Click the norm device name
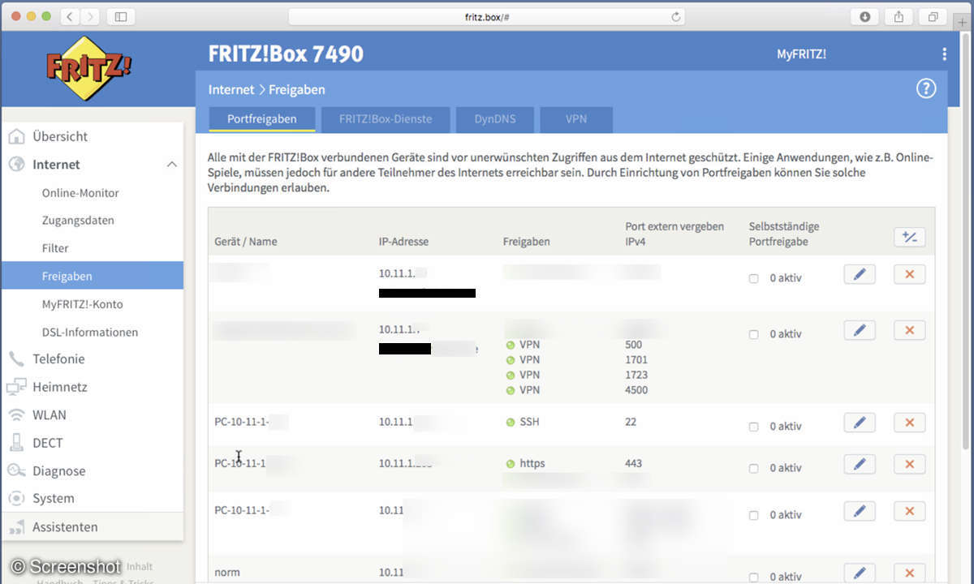 click(x=227, y=573)
